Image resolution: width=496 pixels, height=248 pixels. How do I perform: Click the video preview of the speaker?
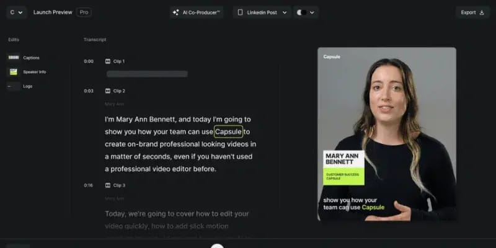click(x=386, y=134)
